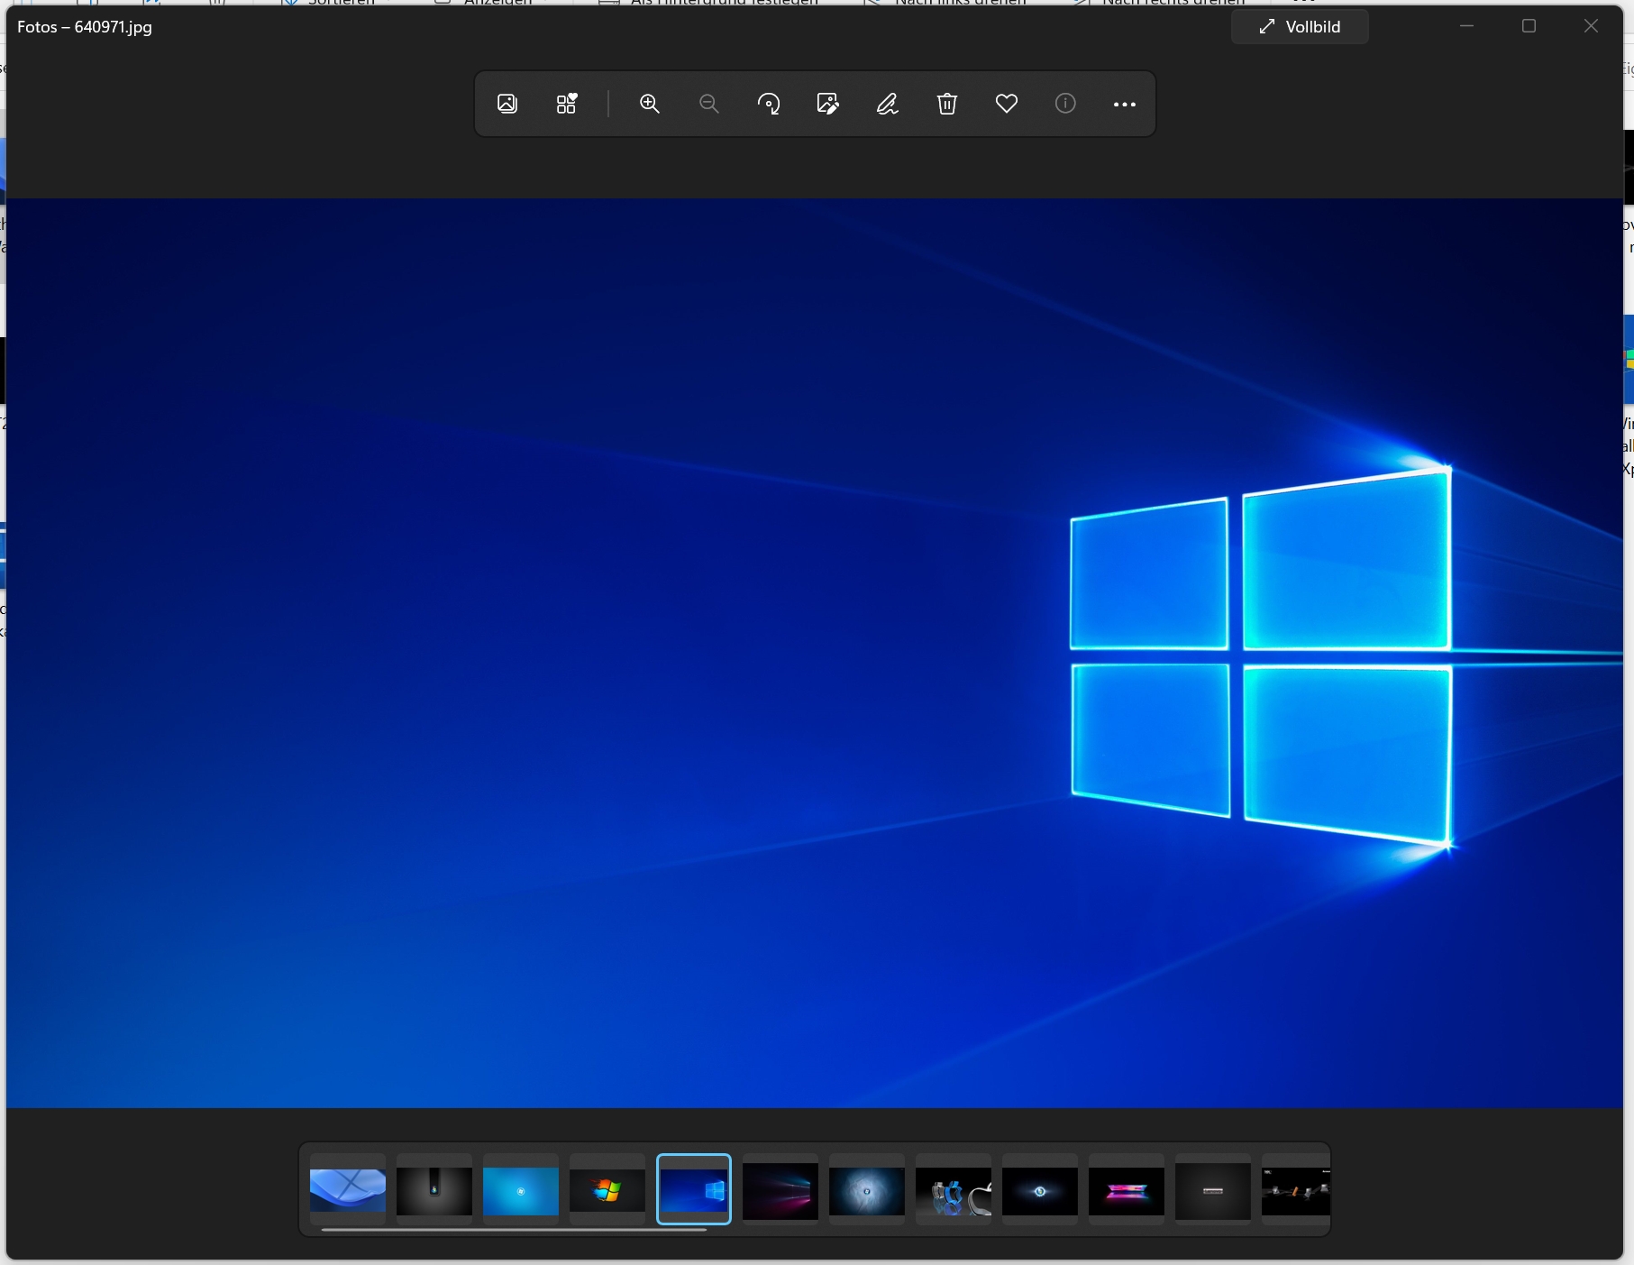The width and height of the screenshot is (1634, 1265).
Task: Zoom in on the photo
Action: tap(650, 104)
